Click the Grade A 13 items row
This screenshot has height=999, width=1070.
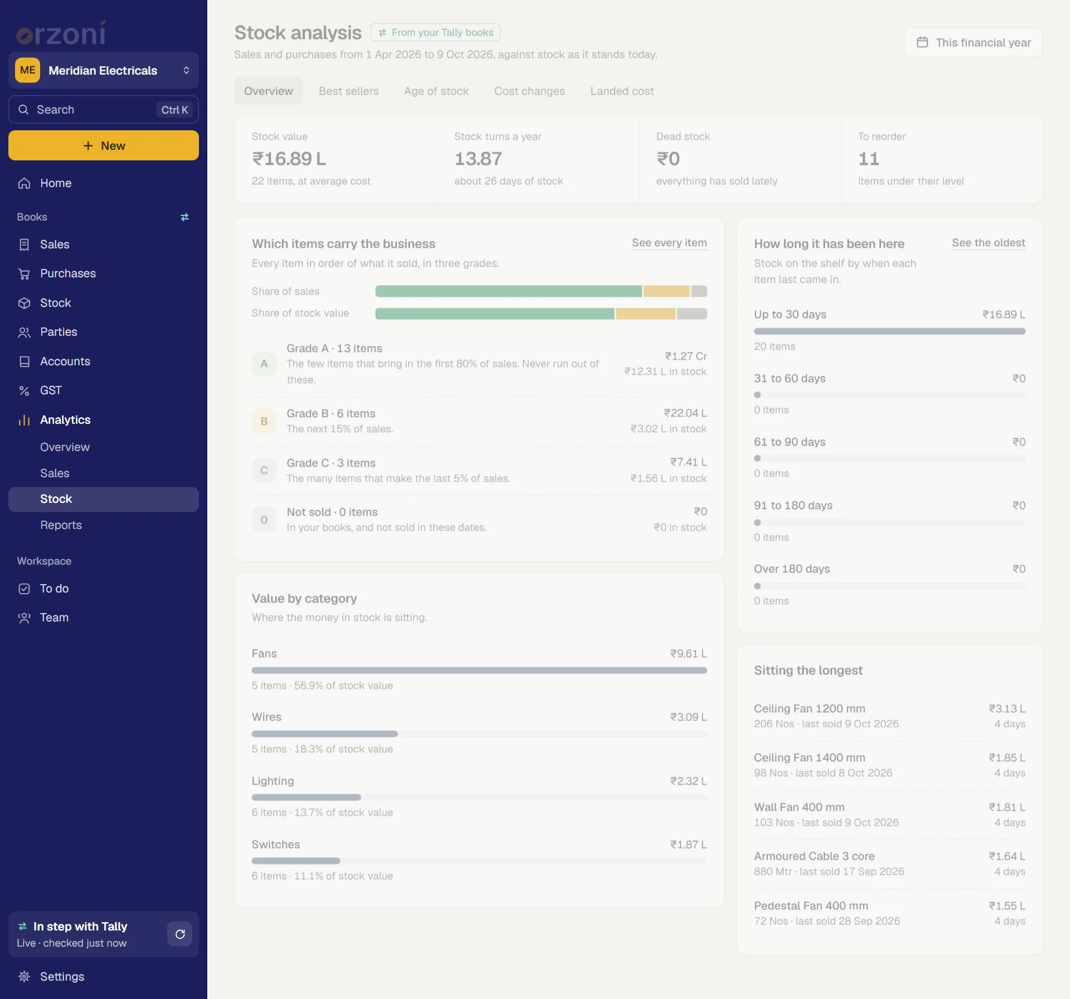point(479,364)
